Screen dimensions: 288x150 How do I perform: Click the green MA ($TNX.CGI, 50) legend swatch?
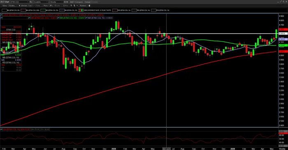43,10
